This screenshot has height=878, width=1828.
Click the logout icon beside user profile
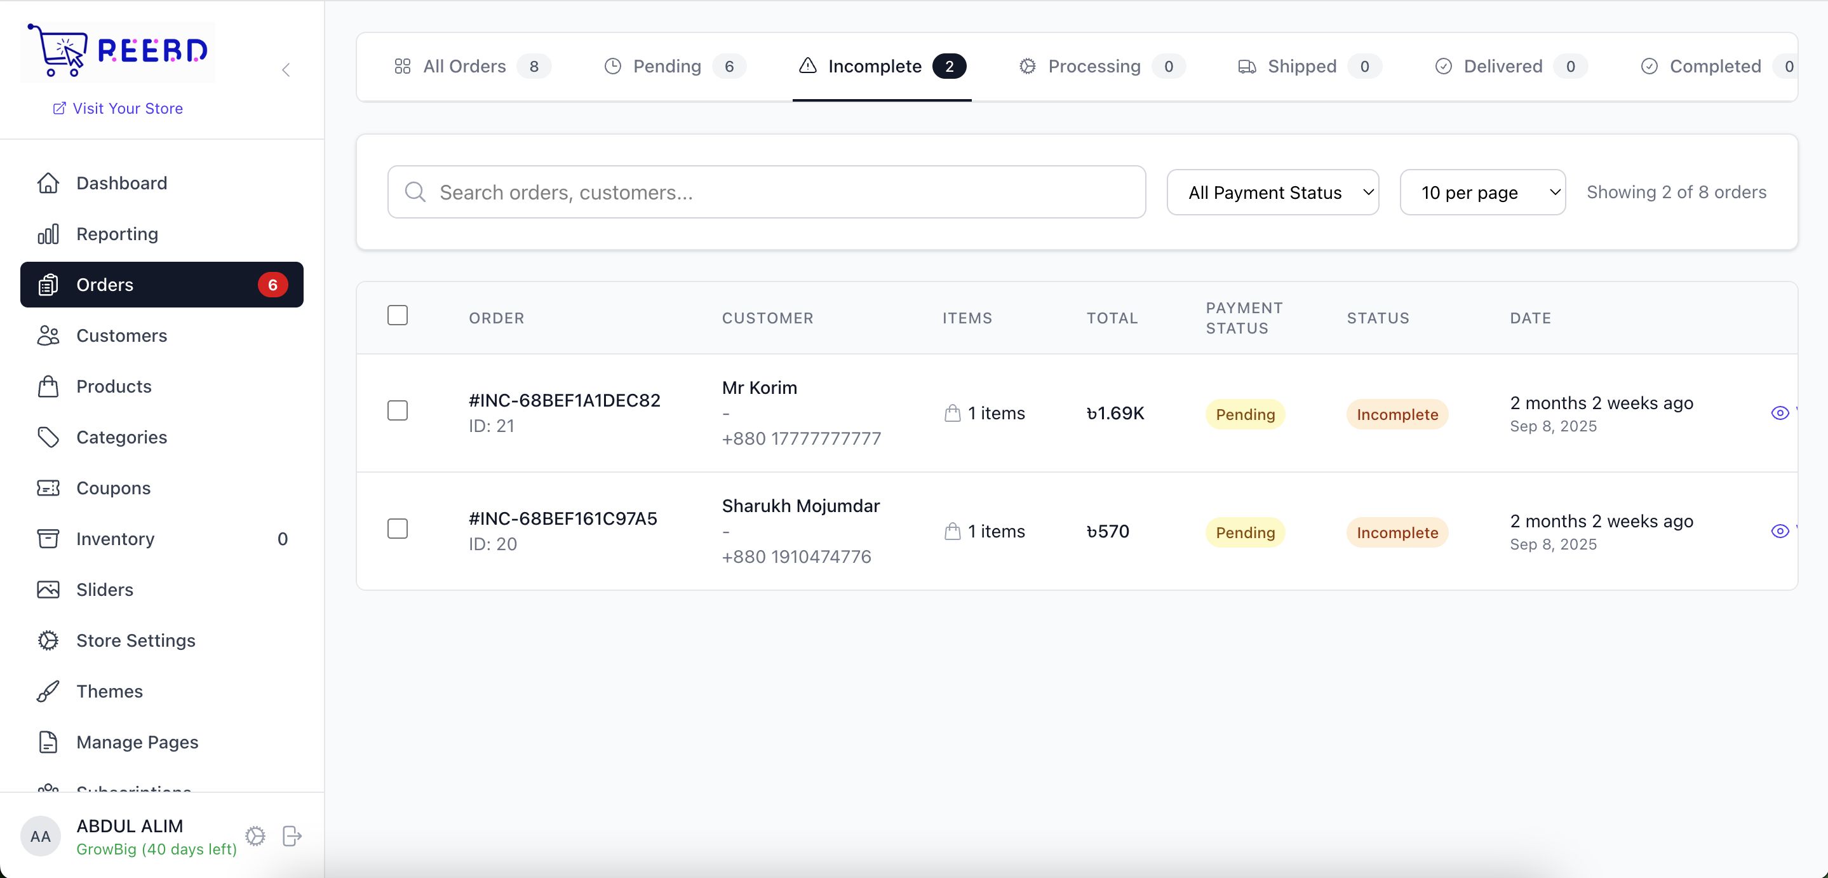click(x=292, y=835)
